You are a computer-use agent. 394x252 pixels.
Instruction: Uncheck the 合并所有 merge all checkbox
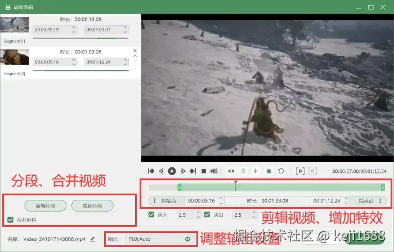10,220
